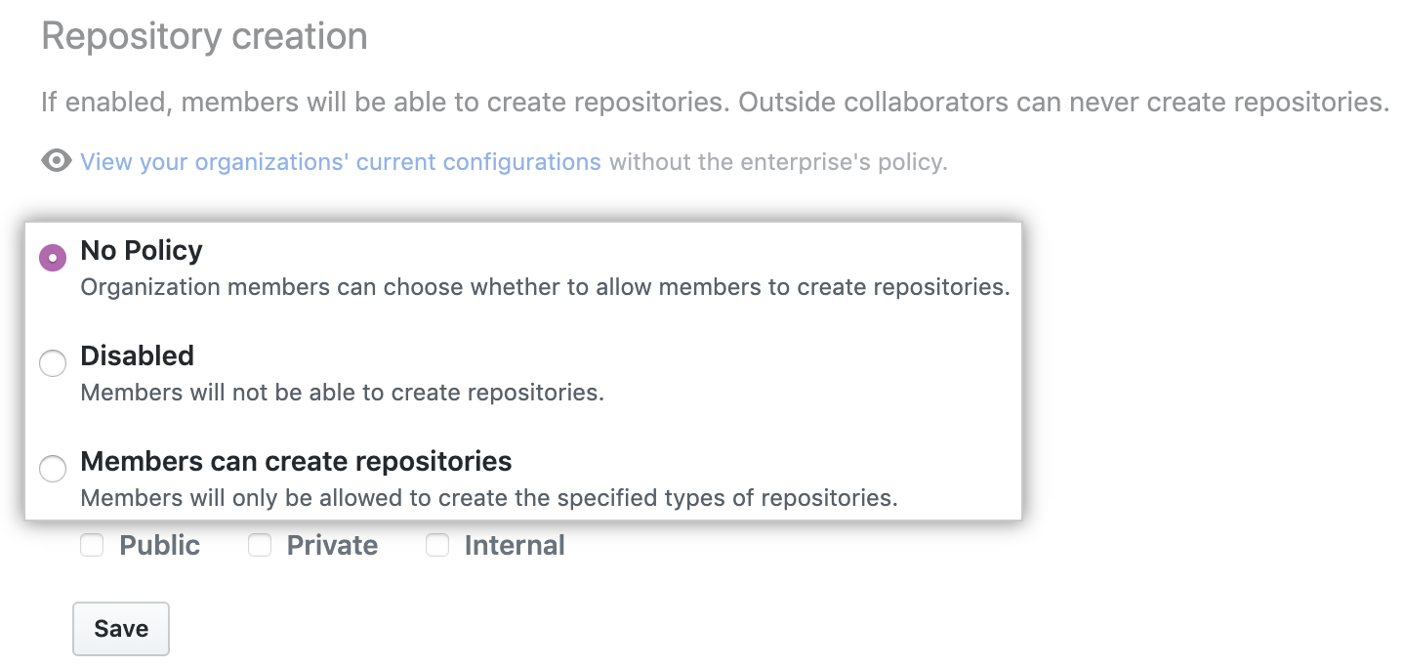Click the bold 'No Policy' label text
The image size is (1404, 668).
click(x=142, y=251)
